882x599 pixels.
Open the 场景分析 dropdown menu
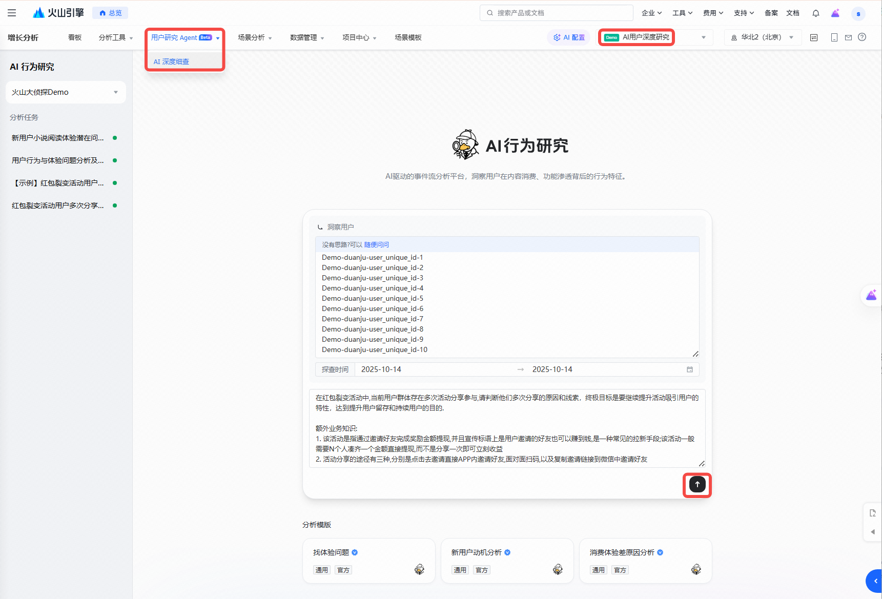255,37
